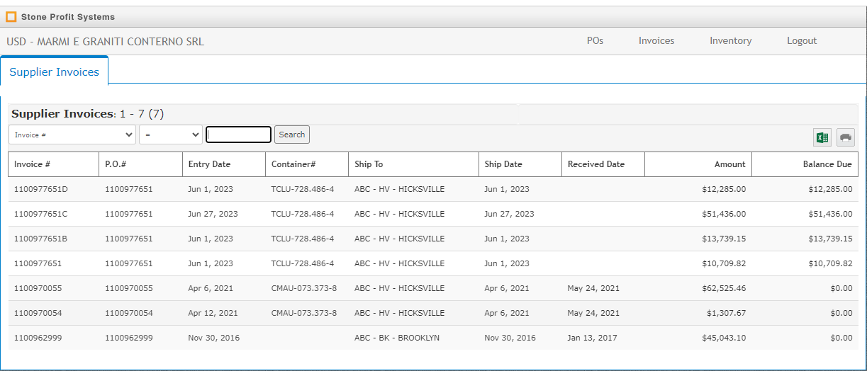The height and width of the screenshot is (371, 867).
Task: Select P.O. 1100962999 in the last row
Action: coord(128,338)
